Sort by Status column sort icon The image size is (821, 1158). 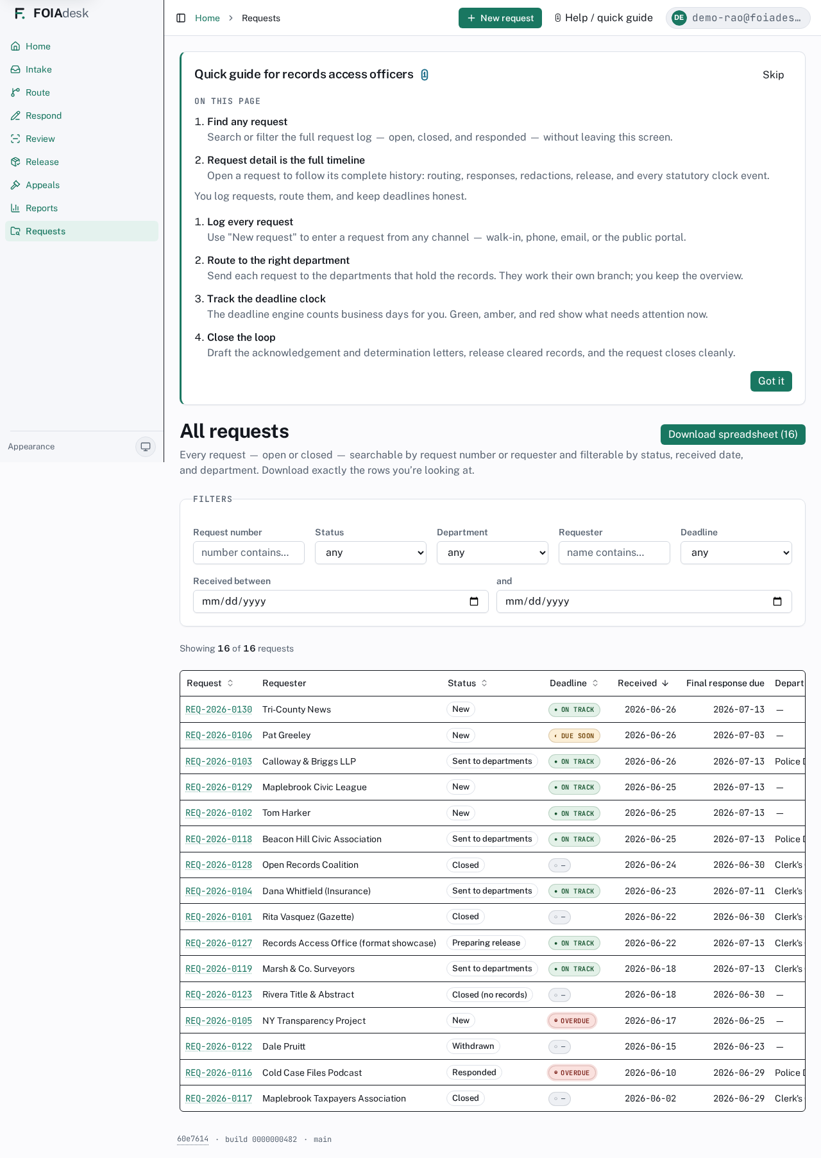[x=484, y=683]
